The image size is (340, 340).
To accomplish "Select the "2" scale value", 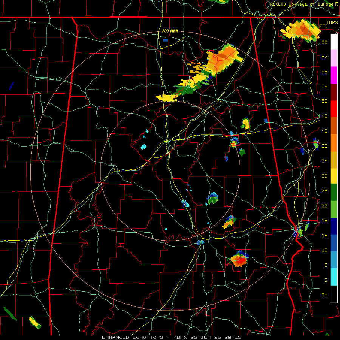I will [326, 280].
